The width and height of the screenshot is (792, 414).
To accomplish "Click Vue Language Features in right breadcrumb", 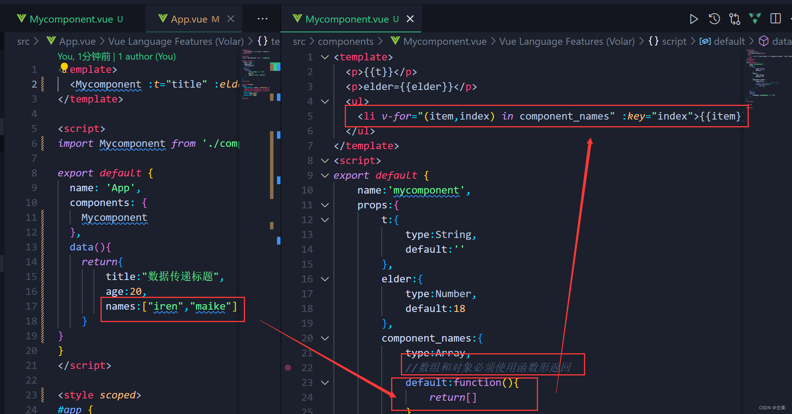I will pos(567,41).
